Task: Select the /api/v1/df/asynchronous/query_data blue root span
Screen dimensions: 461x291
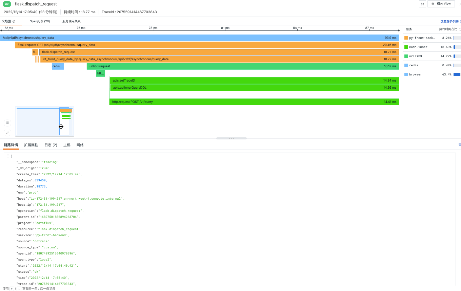Action: (200, 38)
